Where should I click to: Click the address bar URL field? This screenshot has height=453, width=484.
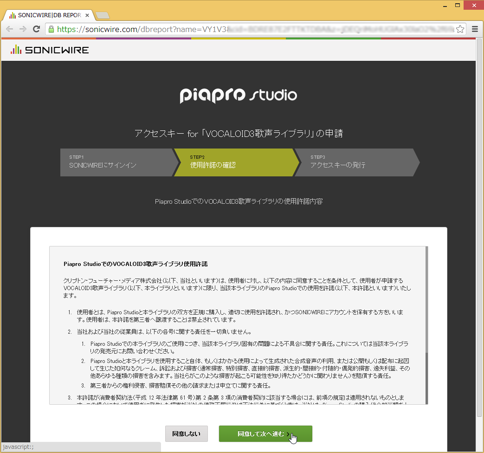pos(255,29)
